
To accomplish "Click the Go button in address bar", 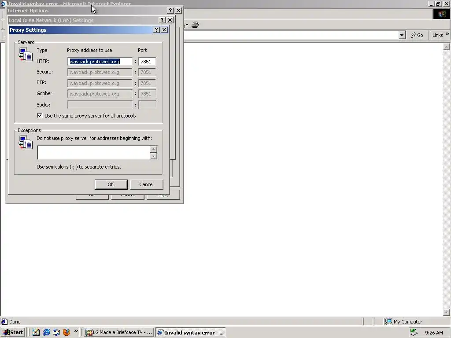I will pyautogui.click(x=417, y=35).
